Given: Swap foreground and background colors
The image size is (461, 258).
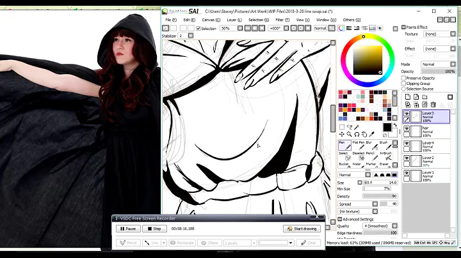Looking at the screenshot, I should [x=395, y=125].
